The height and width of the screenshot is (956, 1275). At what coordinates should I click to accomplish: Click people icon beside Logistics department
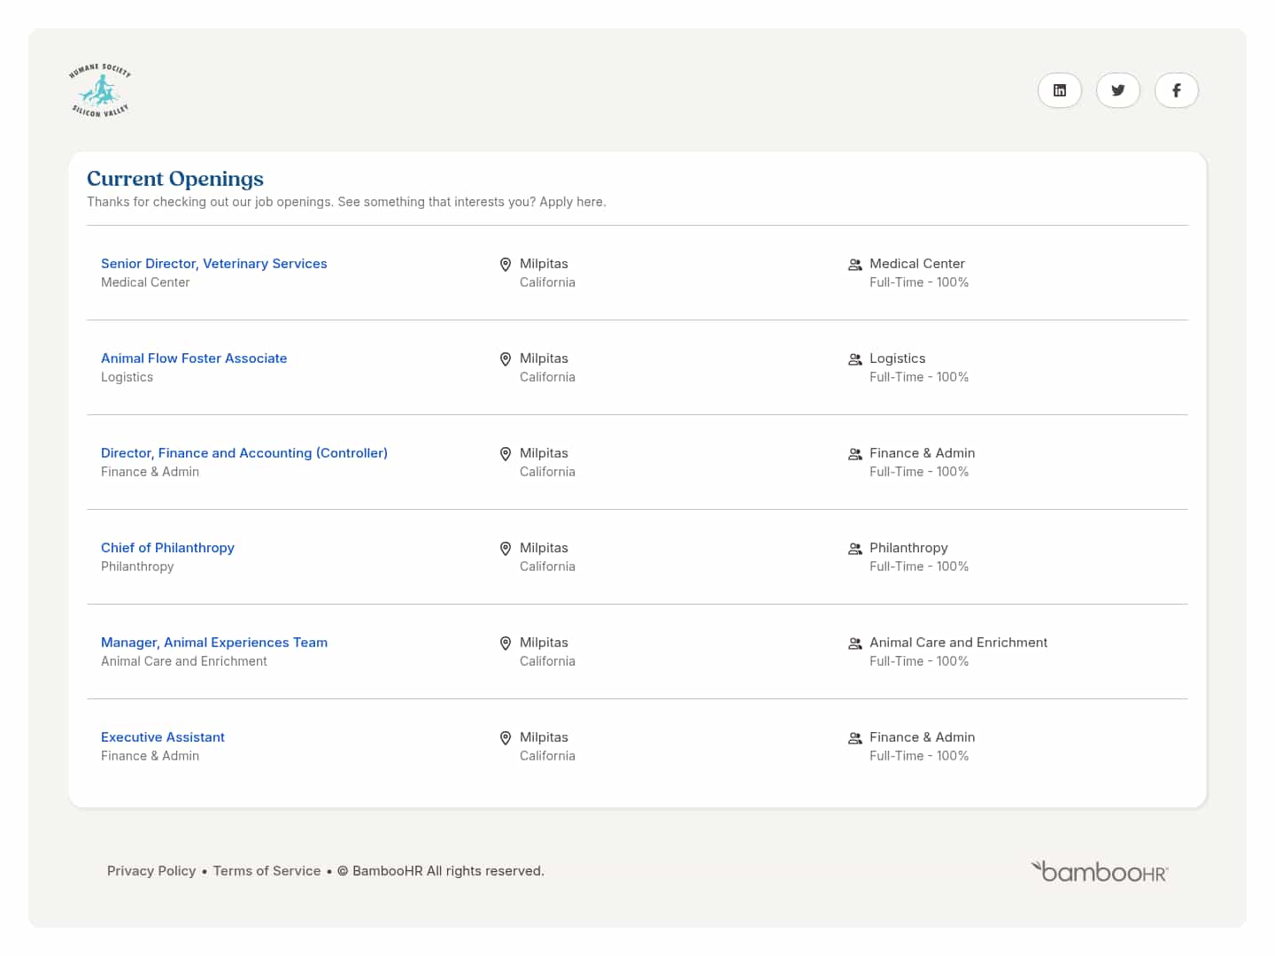tap(855, 359)
